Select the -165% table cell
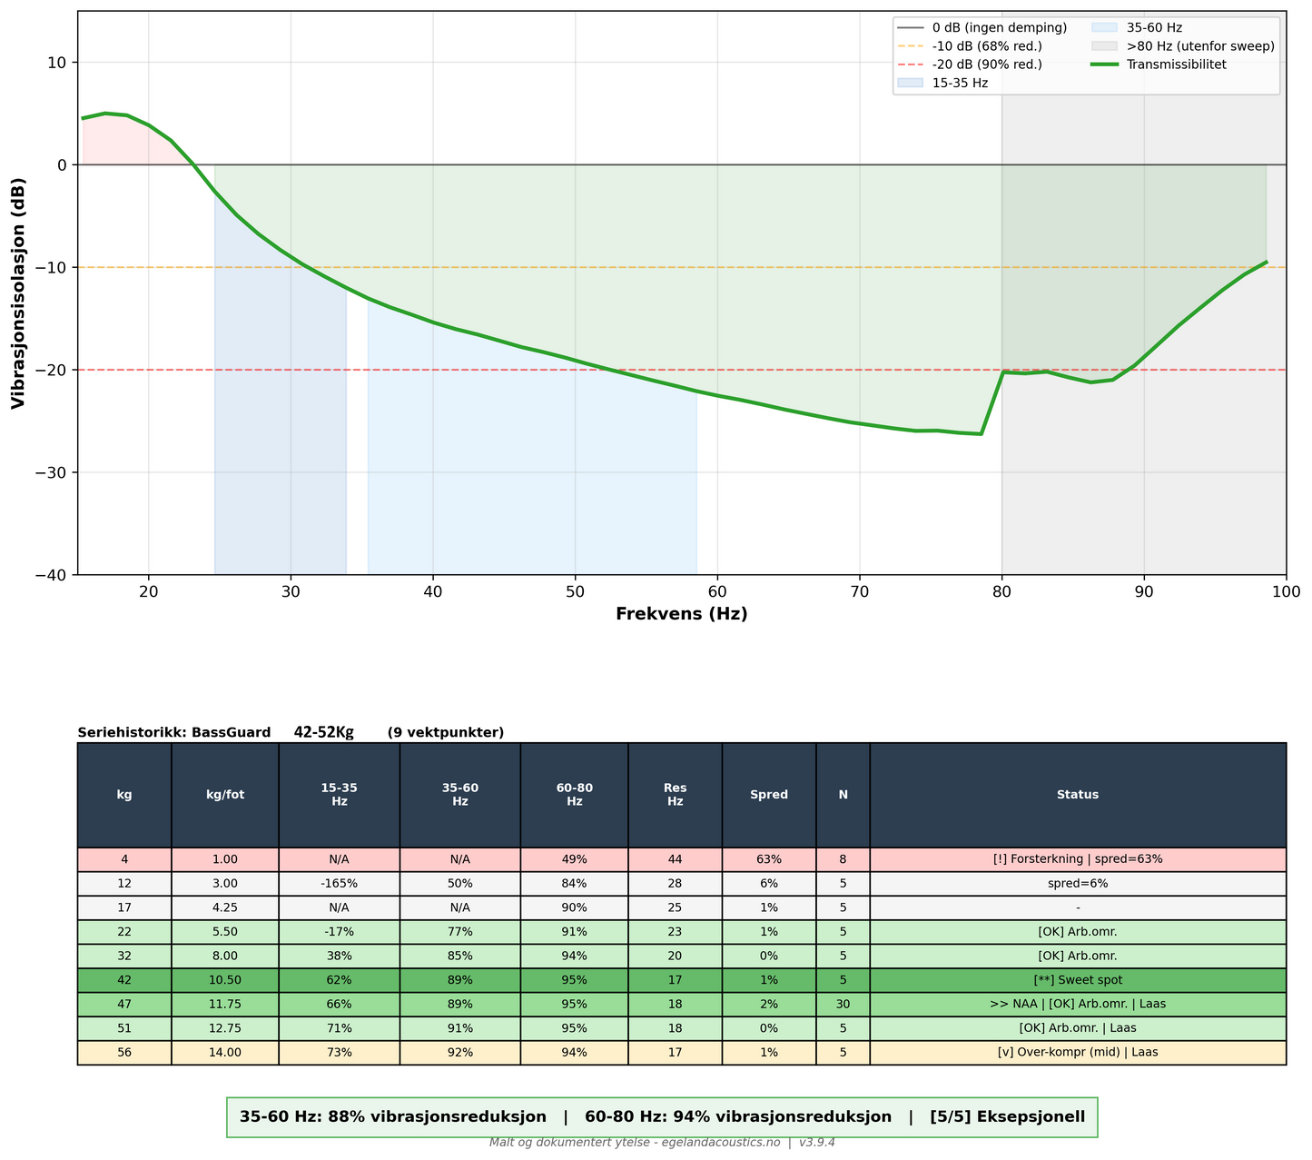 coord(339,884)
